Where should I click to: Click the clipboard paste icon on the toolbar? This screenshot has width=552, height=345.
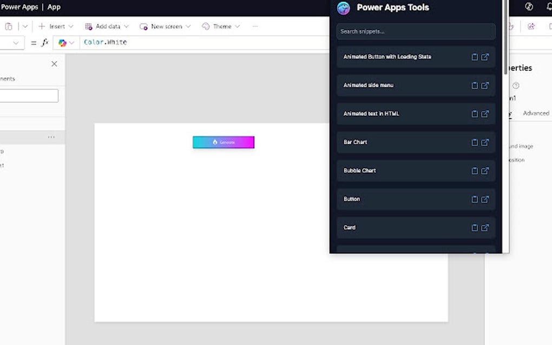pos(9,26)
